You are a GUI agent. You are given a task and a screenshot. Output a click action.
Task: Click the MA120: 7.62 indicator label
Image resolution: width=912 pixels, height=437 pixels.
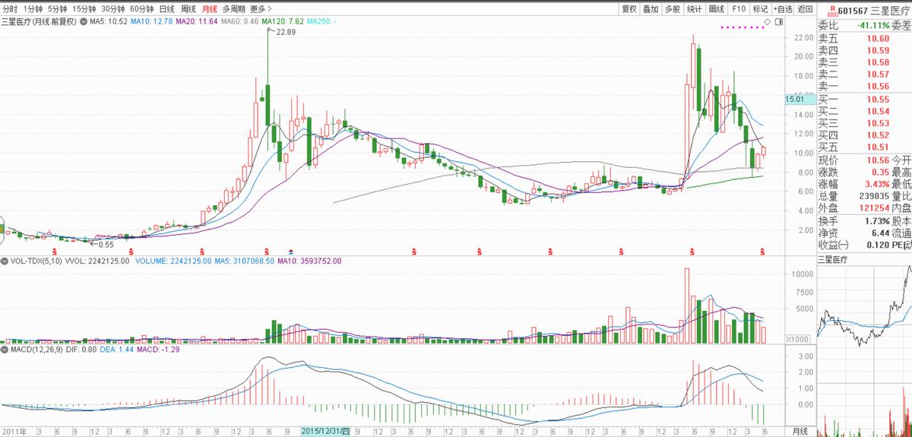283,22
